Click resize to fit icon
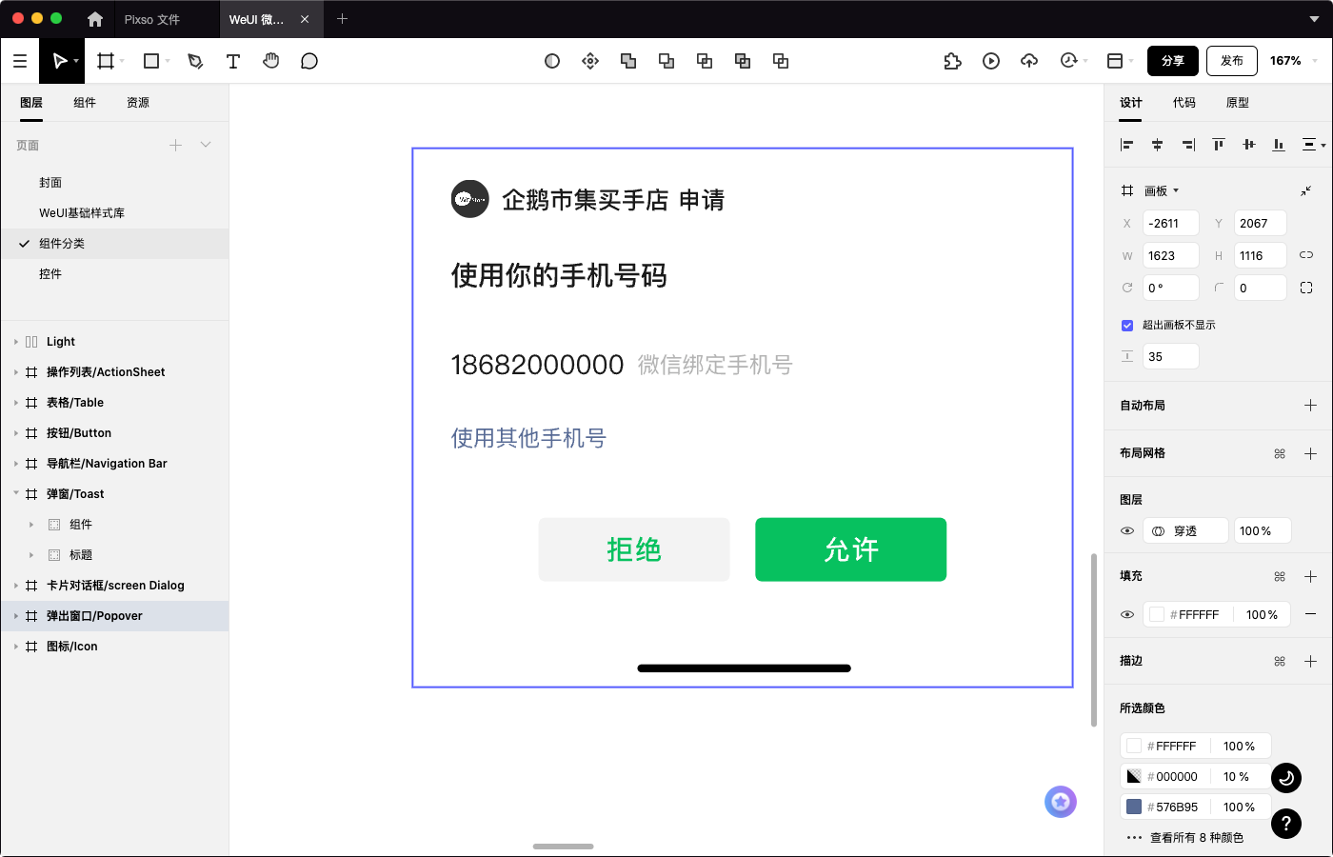 pyautogui.click(x=1306, y=190)
